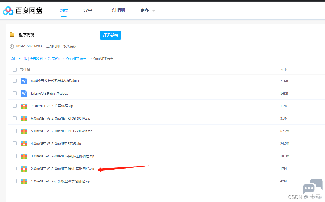Open the 更多 menu item
Viewport: 325px width, 202px height.
click(x=145, y=10)
